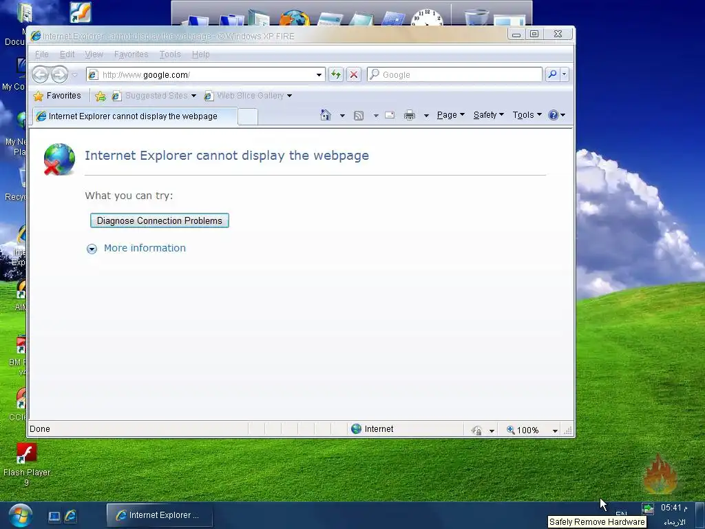The width and height of the screenshot is (705, 529).
Task: Expand the address bar history dropdown
Action: (319, 74)
